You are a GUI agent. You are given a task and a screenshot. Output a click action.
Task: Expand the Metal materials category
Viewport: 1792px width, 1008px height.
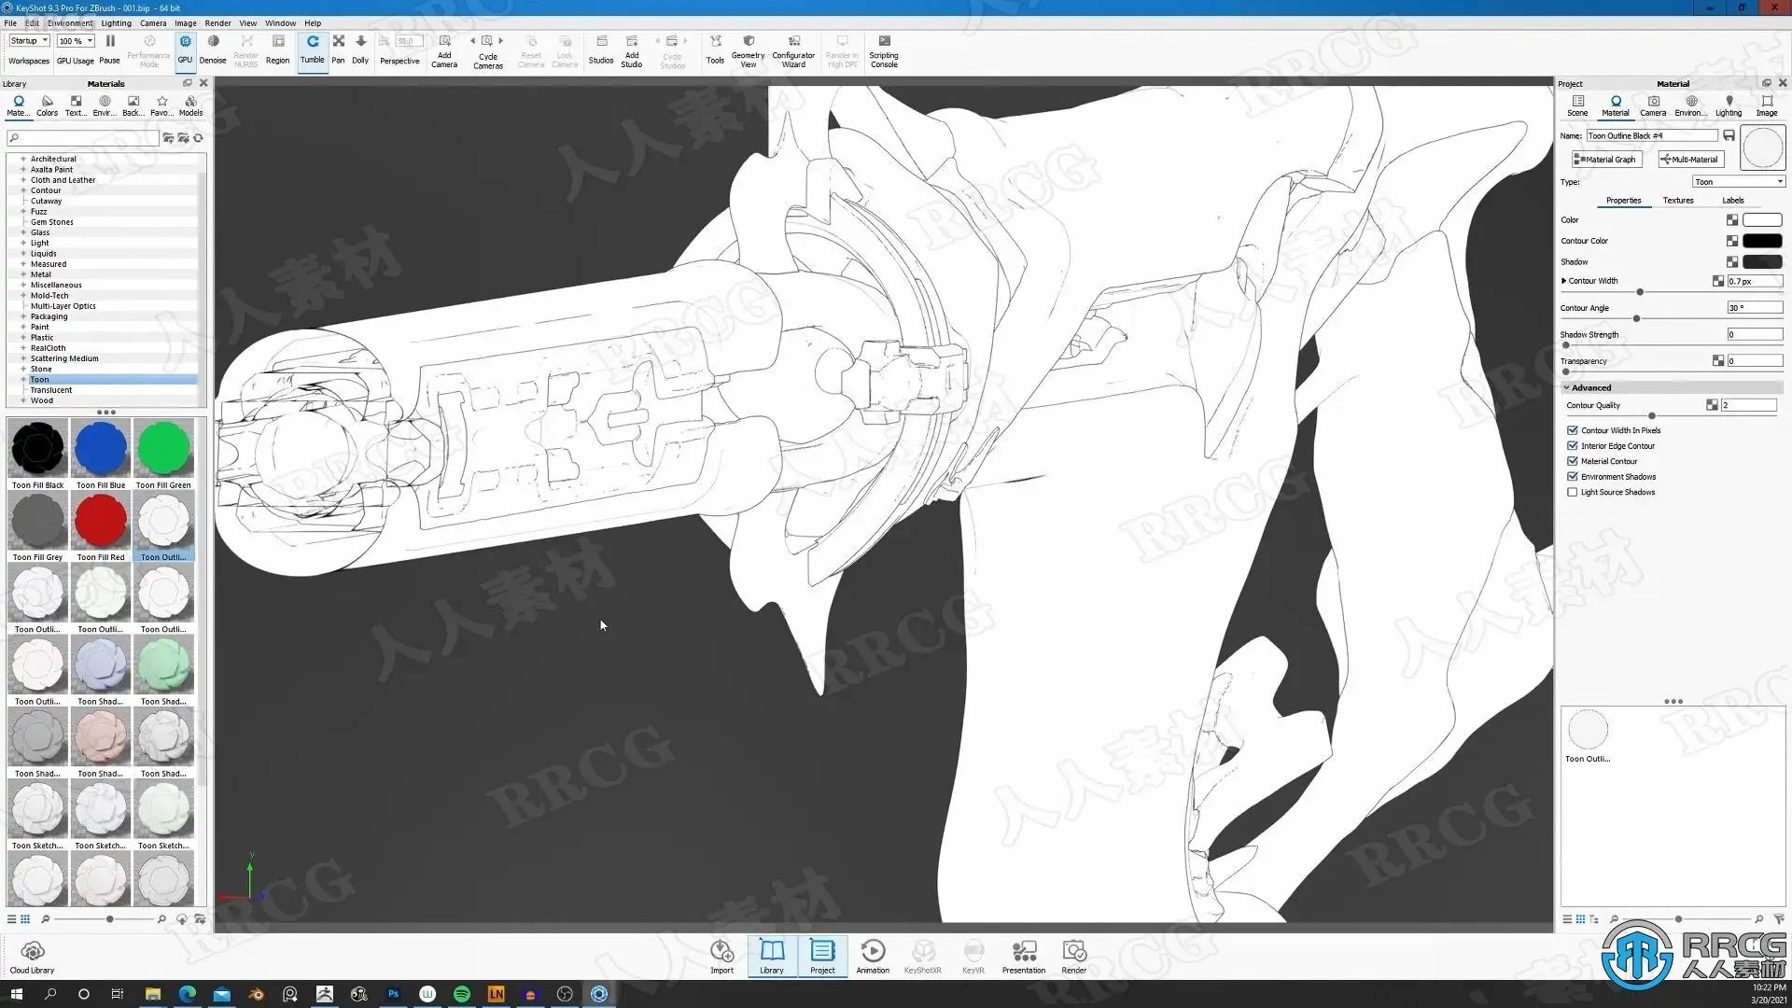[23, 274]
